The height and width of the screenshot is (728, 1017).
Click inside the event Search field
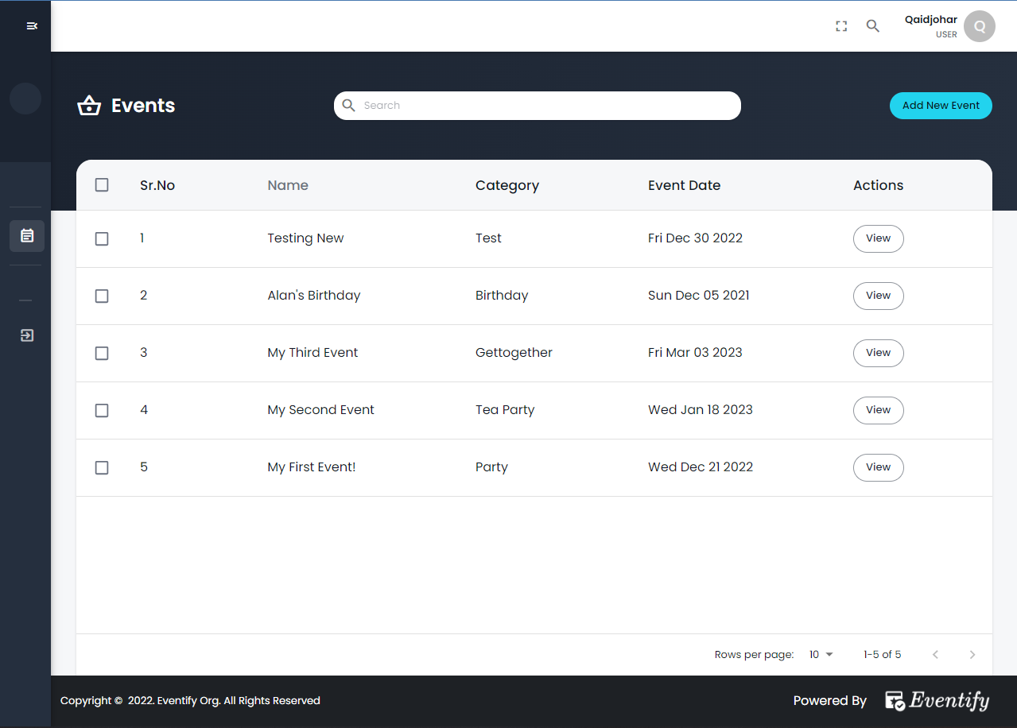tap(538, 105)
